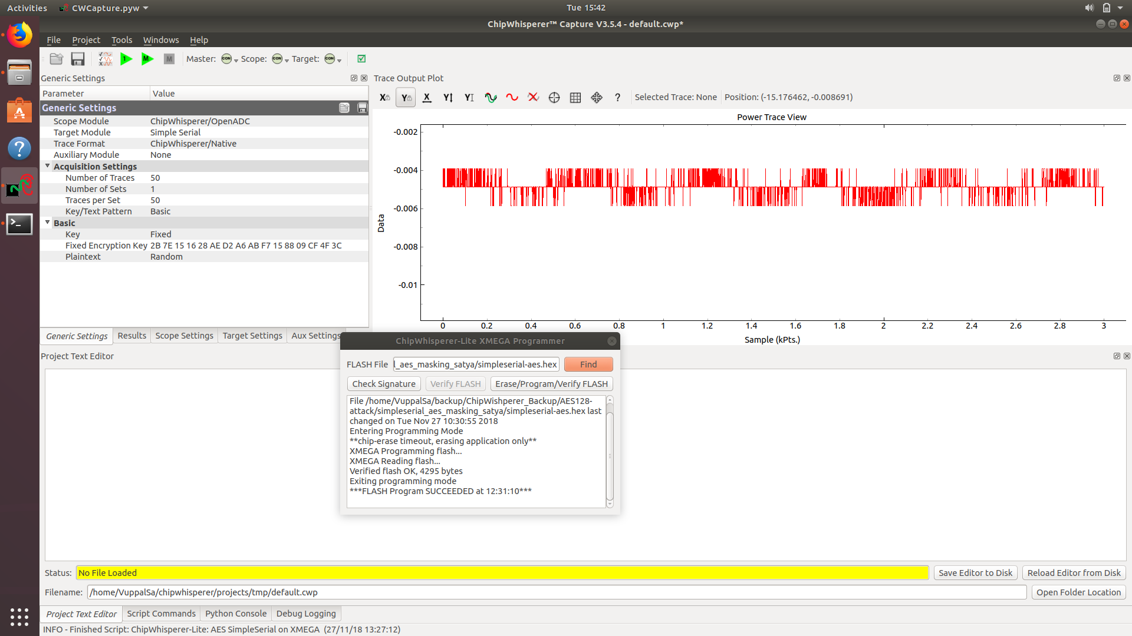
Task: Collapse the Basic settings group
Action: click(x=48, y=223)
